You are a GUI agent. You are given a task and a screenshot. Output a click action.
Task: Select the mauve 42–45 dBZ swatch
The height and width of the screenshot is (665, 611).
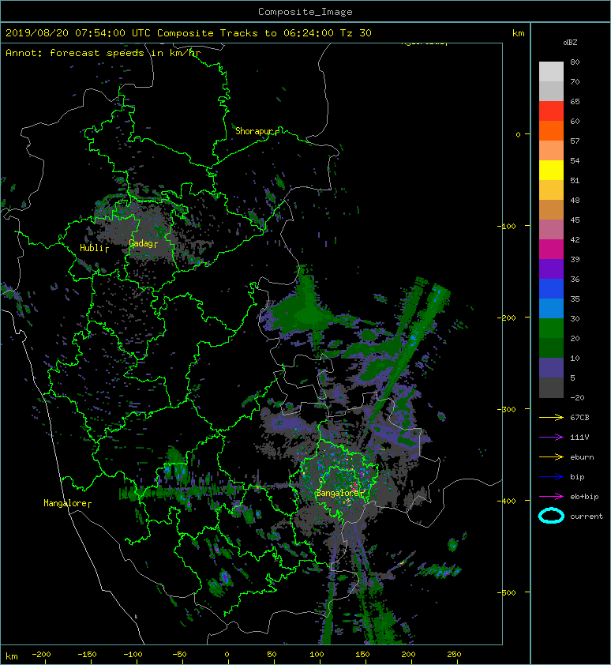click(551, 230)
